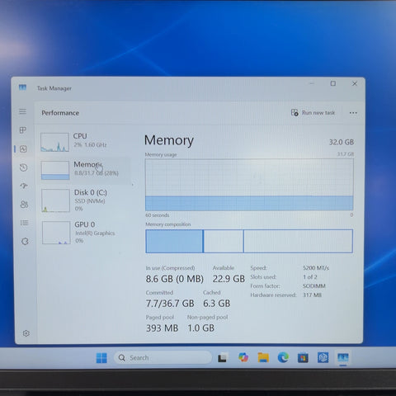
Task: Open the App history page icon
Action: pos(24,167)
